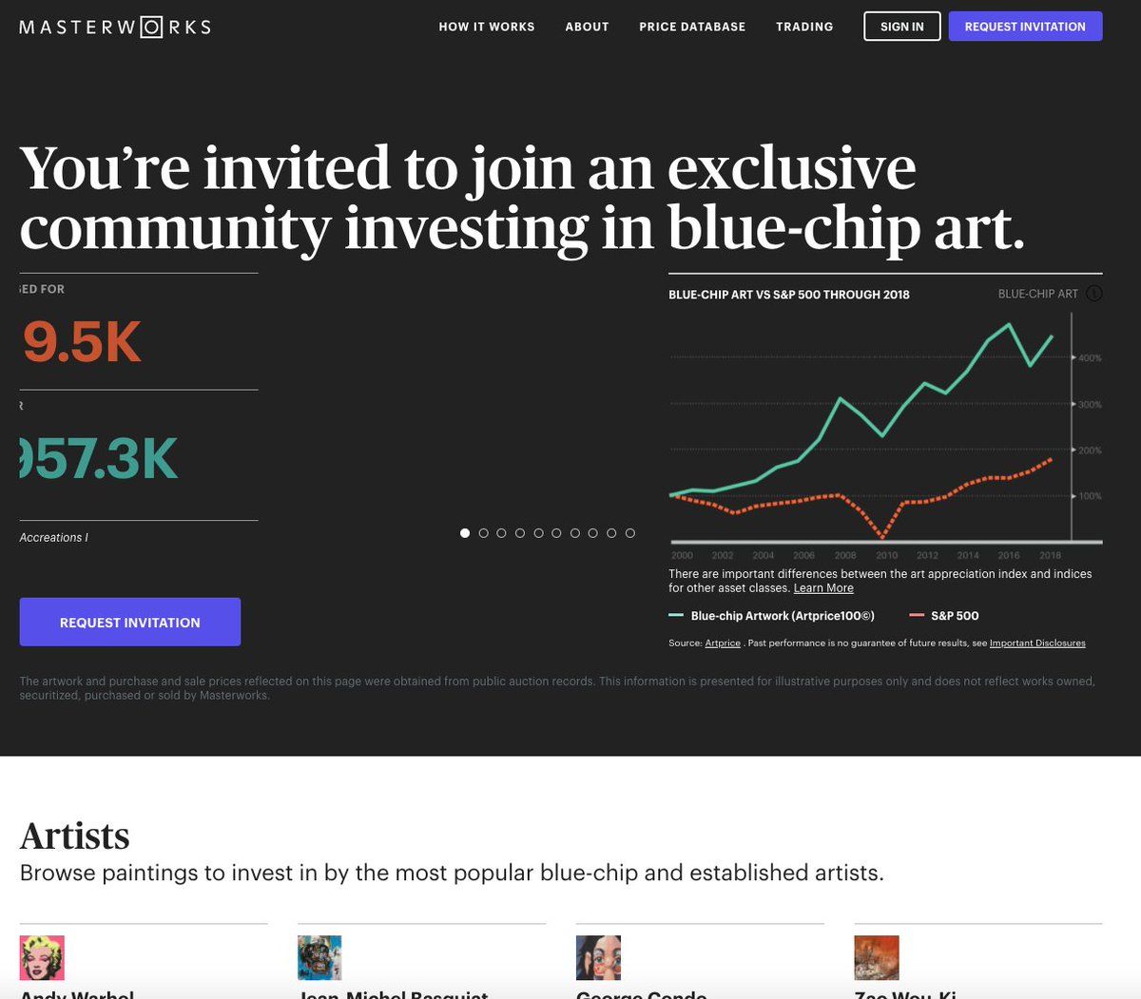Image resolution: width=1141 pixels, height=999 pixels.
Task: Select the first carousel slide dot
Action: coord(465,533)
